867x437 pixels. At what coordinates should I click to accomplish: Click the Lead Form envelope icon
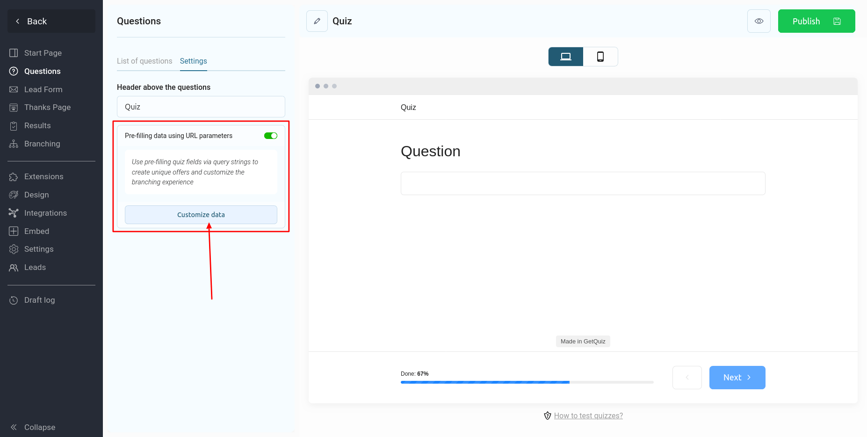pos(14,89)
